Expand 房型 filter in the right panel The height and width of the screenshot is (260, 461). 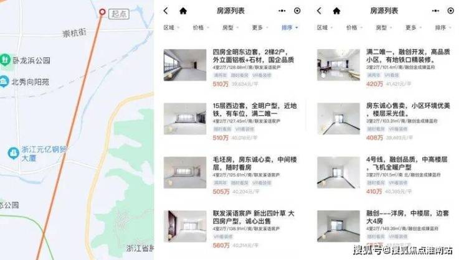[383, 27]
